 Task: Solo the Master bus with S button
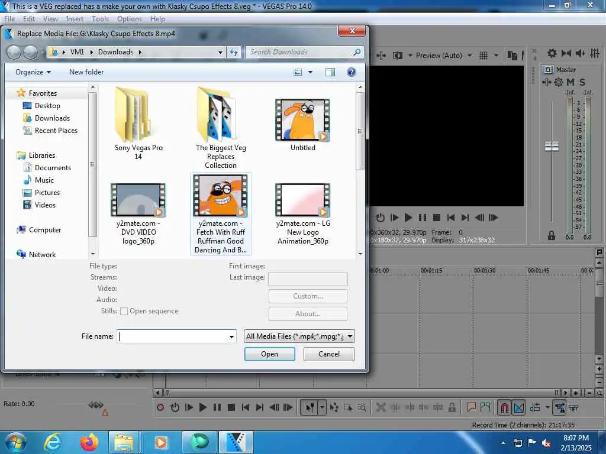(582, 82)
